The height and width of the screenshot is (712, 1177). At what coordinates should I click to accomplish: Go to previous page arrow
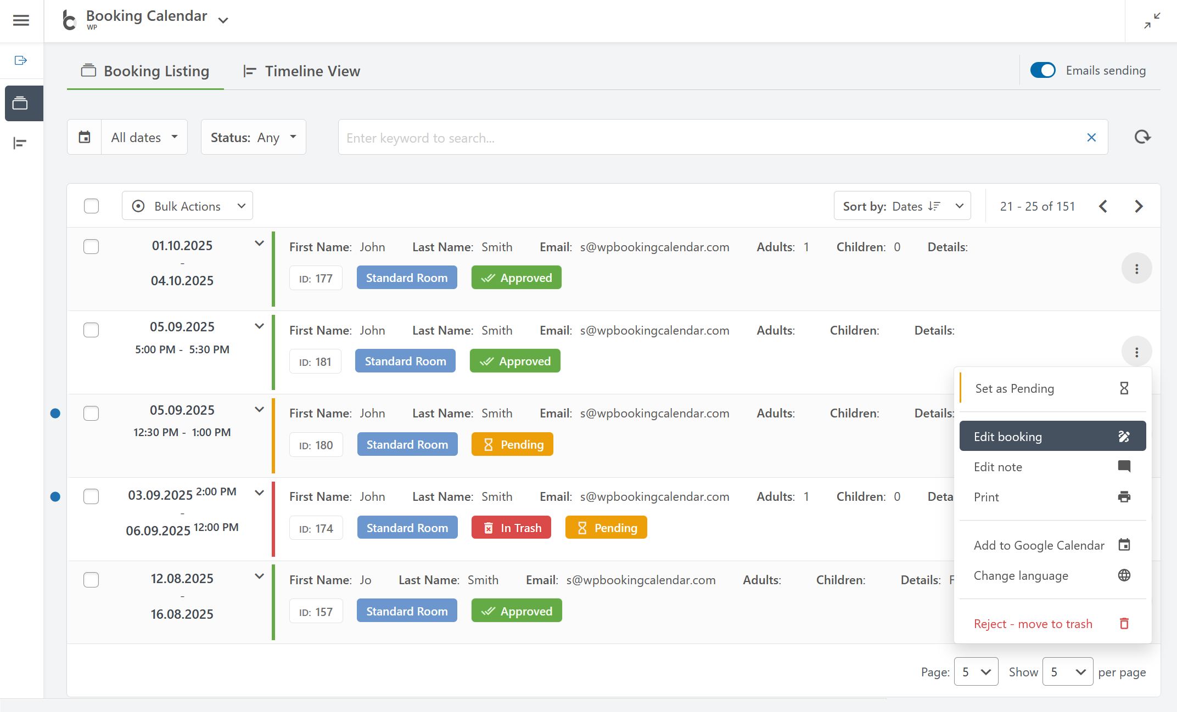click(1103, 206)
